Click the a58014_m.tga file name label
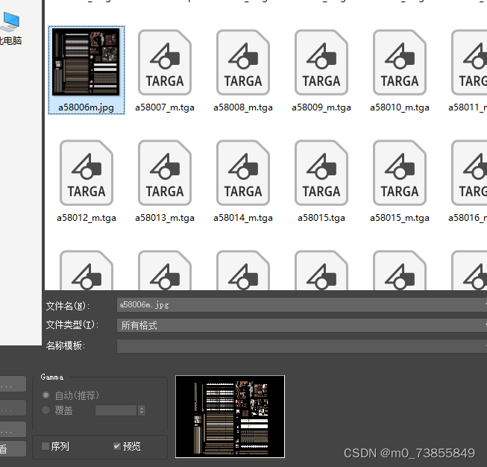Screen dimensions: 487x467 pos(243,218)
